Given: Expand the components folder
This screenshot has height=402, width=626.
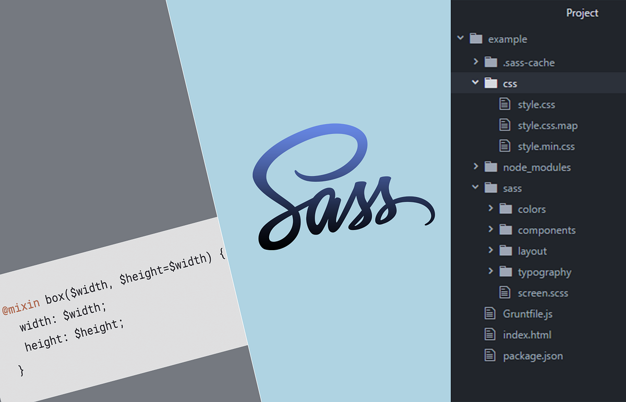Looking at the screenshot, I should click(490, 229).
